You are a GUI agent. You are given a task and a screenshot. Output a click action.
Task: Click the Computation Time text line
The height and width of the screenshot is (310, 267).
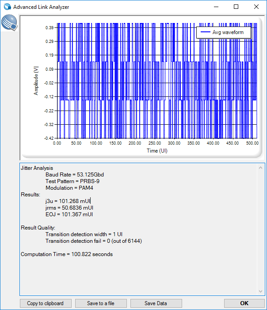67,254
